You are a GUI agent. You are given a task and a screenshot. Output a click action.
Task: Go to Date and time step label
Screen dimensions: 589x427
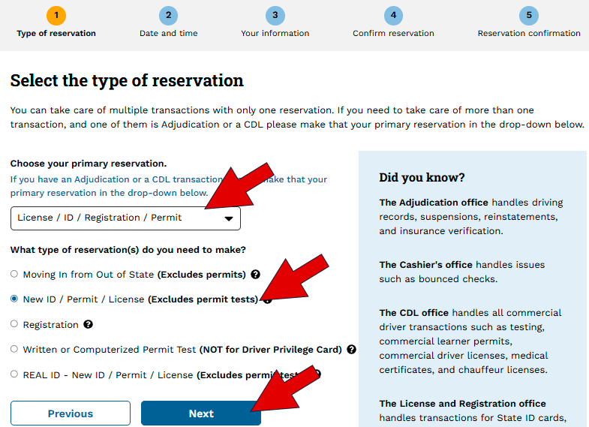[x=168, y=34]
